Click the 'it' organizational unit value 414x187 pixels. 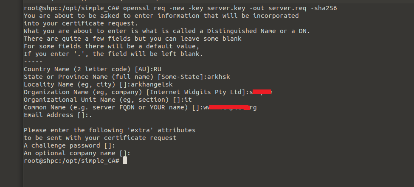[189, 100]
